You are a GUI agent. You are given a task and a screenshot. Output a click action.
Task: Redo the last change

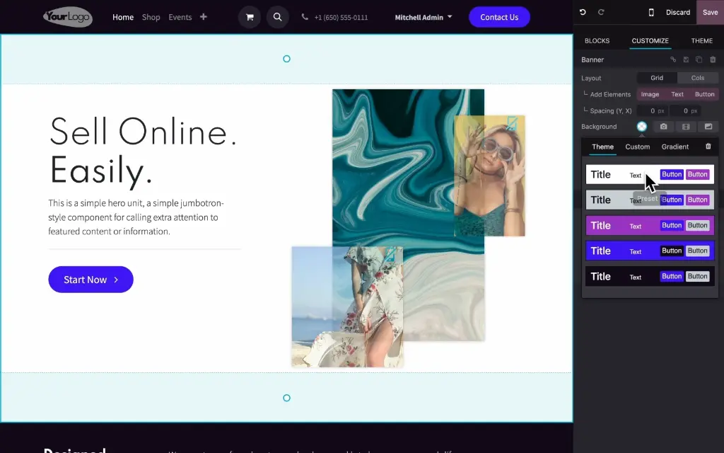click(x=601, y=13)
